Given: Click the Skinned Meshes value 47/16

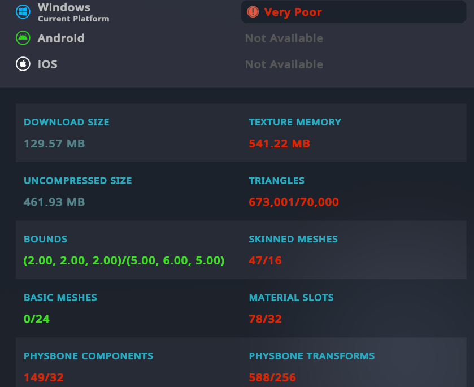Looking at the screenshot, I should (x=265, y=260).
